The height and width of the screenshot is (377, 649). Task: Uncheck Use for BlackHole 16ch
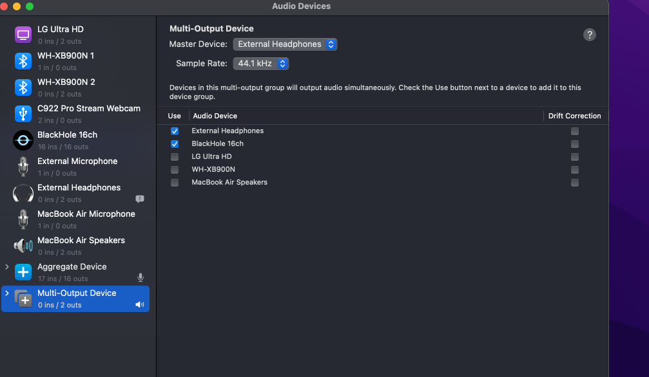(x=175, y=144)
